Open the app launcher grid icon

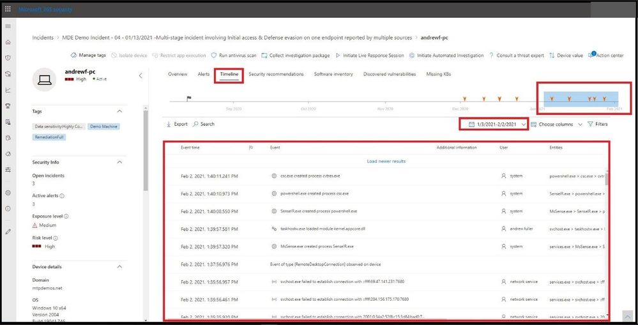8,9
